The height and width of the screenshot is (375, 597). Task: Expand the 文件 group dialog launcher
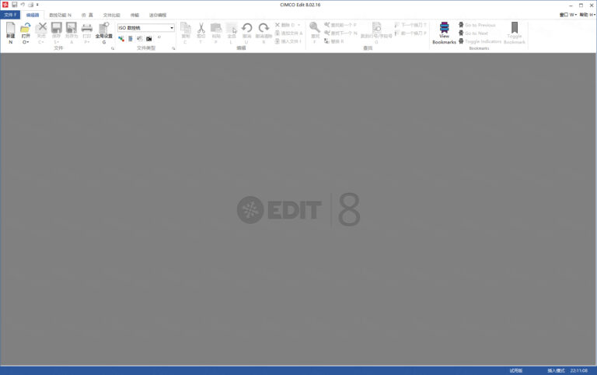112,48
